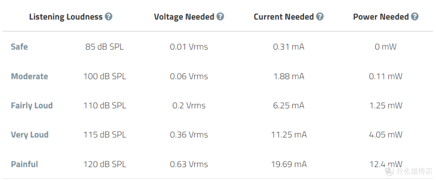The image size is (436, 180).
Task: Select the 6.25 mA current value
Action: [x=289, y=106]
